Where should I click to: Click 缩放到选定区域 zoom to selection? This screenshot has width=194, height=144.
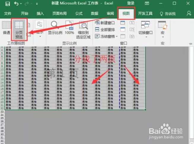point(83,30)
